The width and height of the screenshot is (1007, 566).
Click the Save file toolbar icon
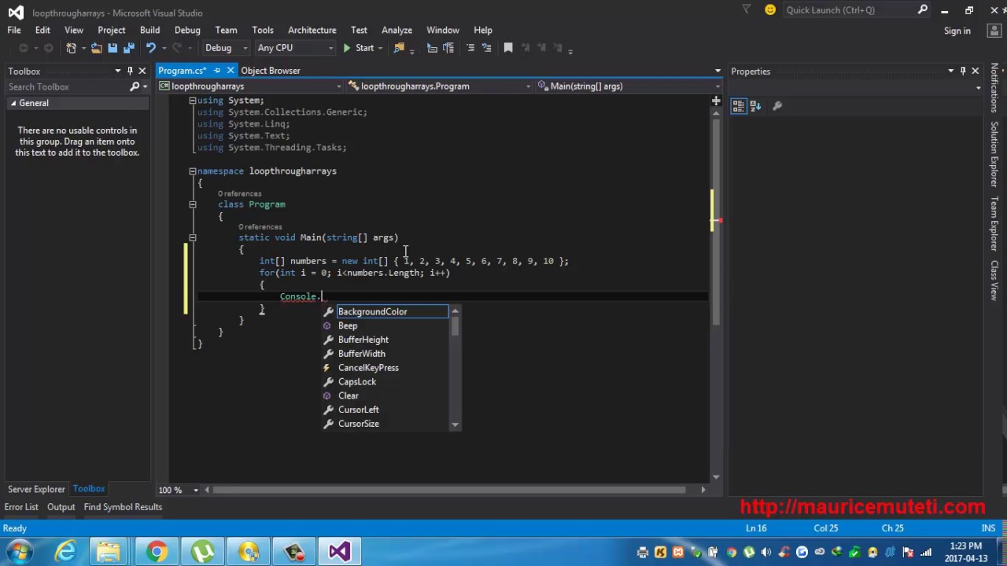[113, 48]
